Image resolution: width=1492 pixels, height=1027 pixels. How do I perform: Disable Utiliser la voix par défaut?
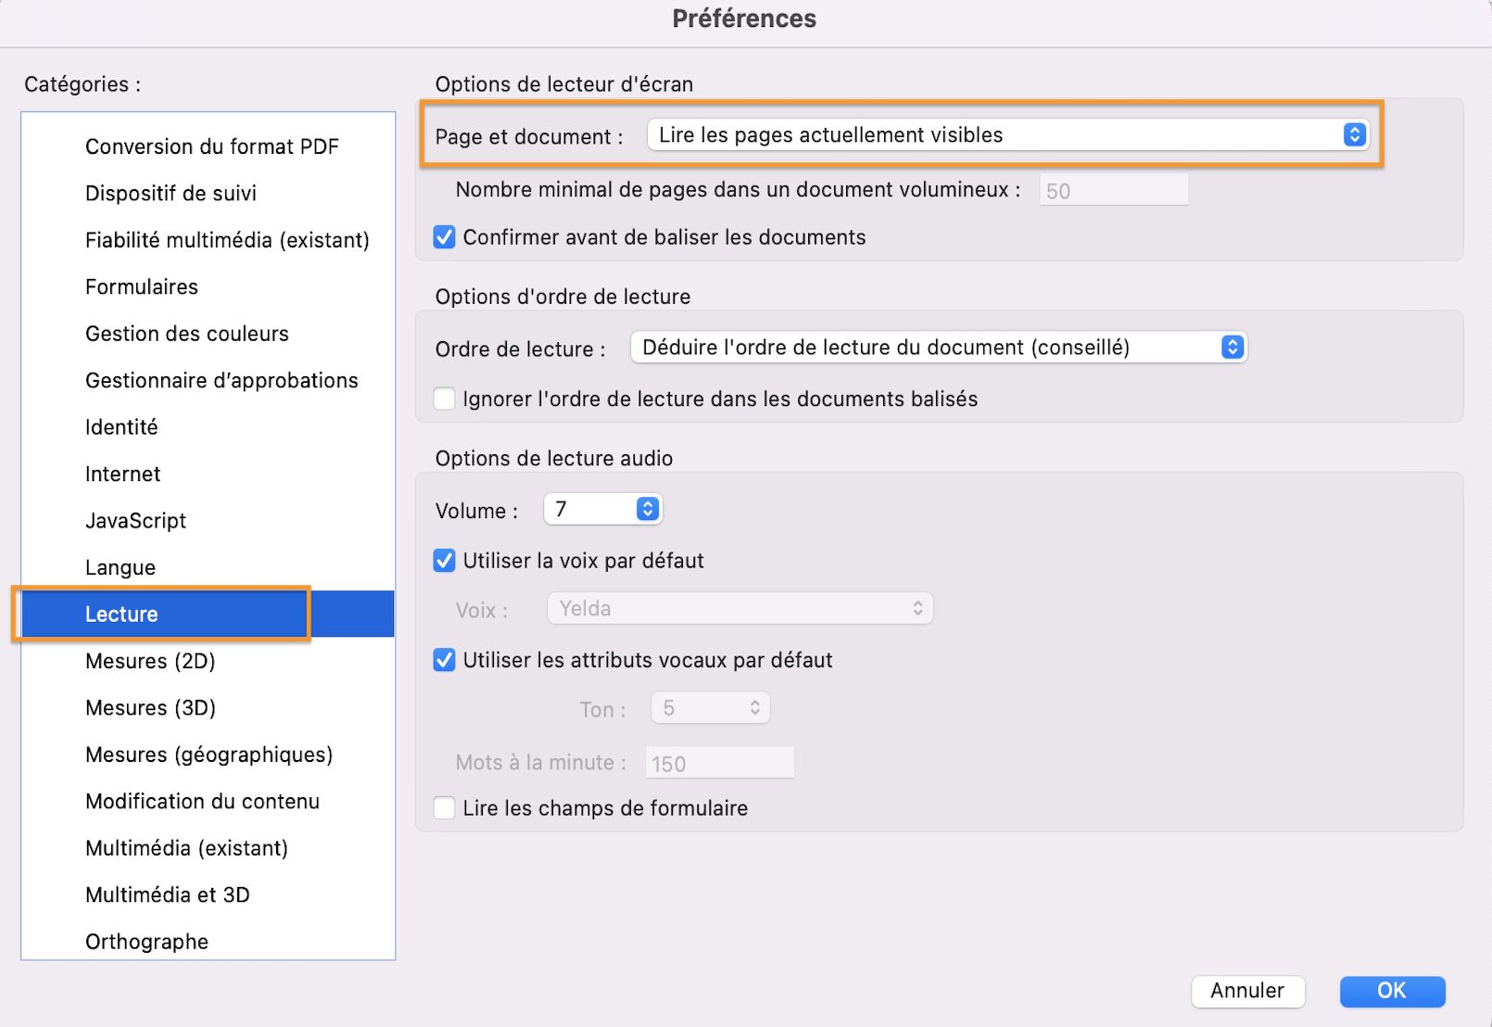click(444, 560)
